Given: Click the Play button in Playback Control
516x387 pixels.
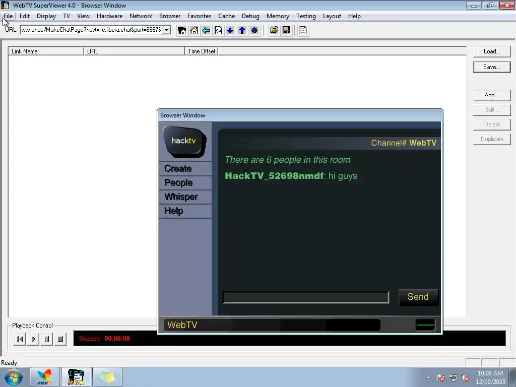Looking at the screenshot, I should [x=33, y=339].
